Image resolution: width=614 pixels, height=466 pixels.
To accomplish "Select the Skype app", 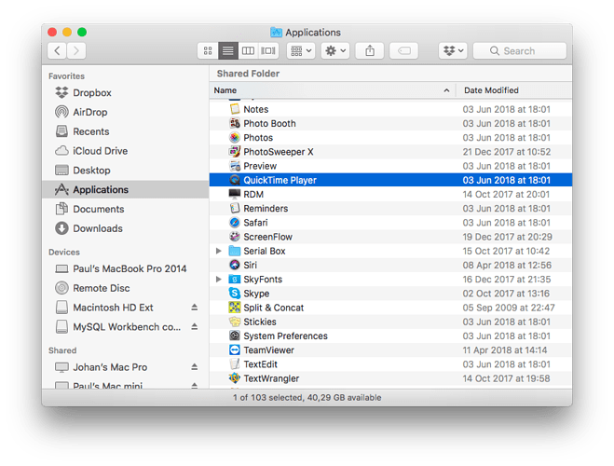I will point(390,294).
